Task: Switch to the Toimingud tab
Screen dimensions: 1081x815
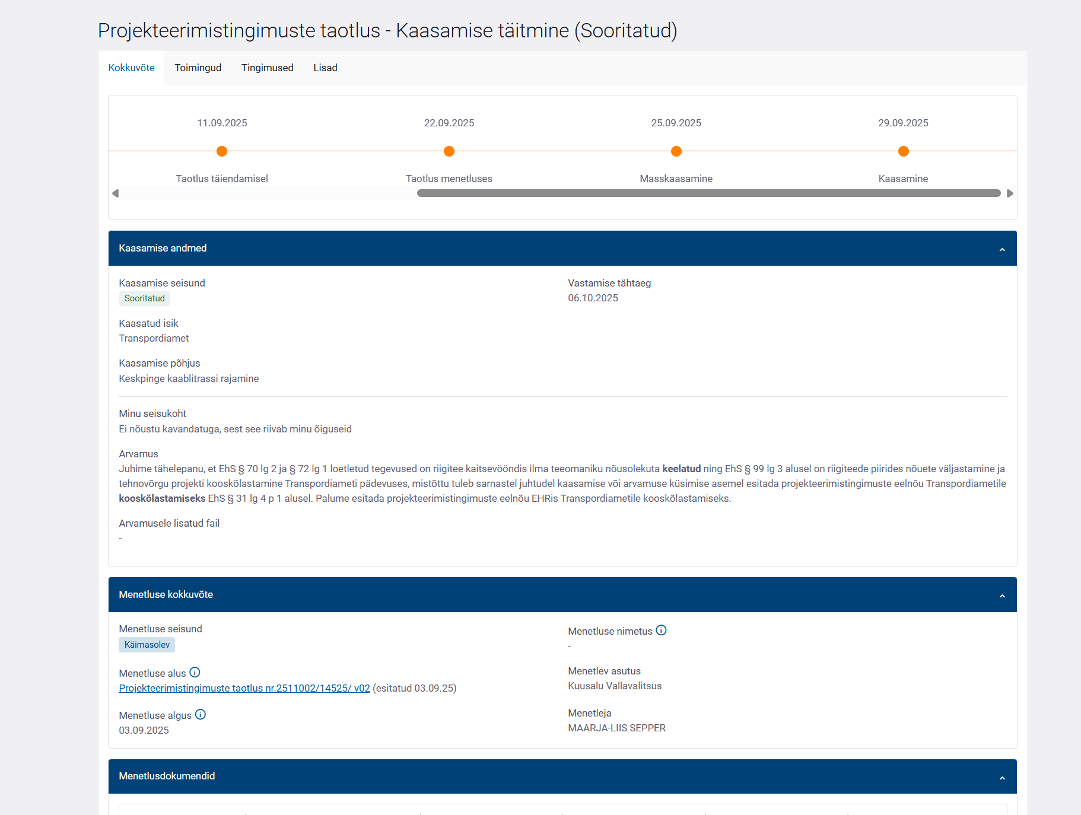Action: click(198, 68)
